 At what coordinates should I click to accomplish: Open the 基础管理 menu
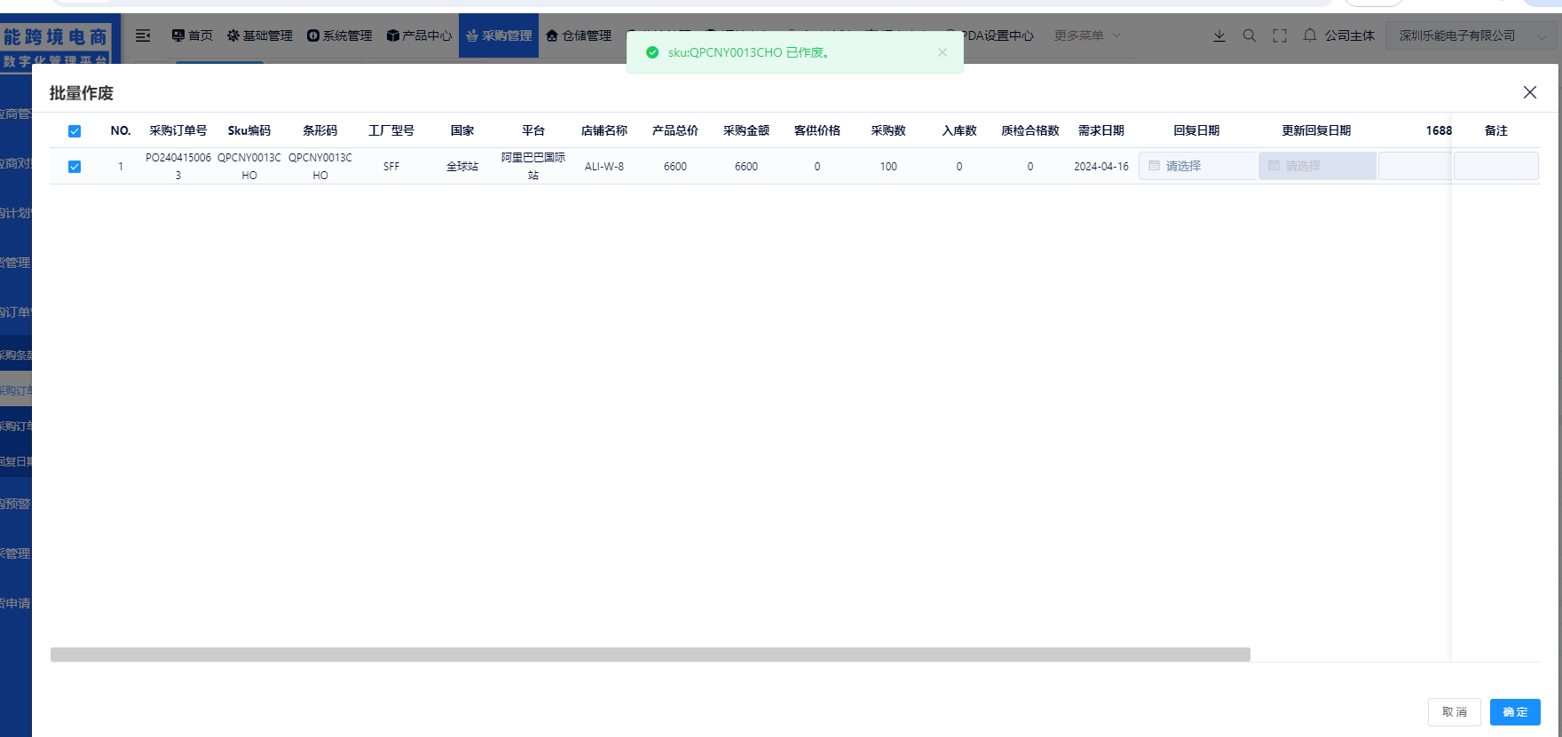click(x=259, y=35)
